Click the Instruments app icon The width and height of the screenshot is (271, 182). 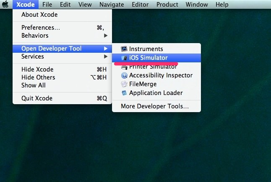click(x=124, y=49)
